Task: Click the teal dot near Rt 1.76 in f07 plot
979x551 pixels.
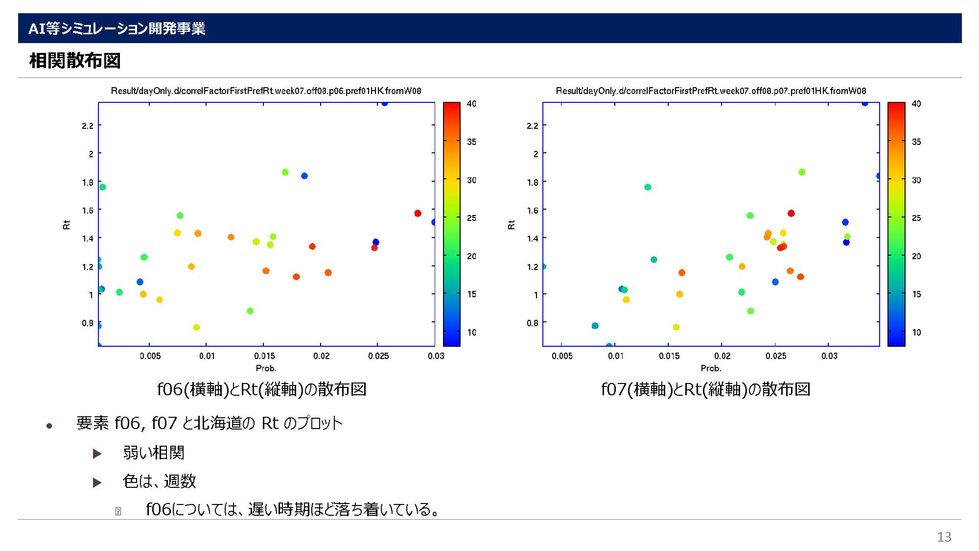Action: (x=648, y=187)
